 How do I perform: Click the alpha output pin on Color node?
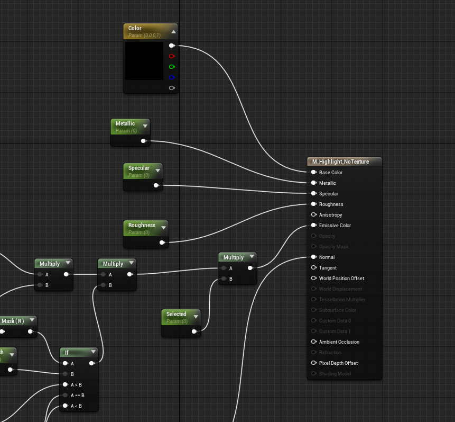click(172, 88)
